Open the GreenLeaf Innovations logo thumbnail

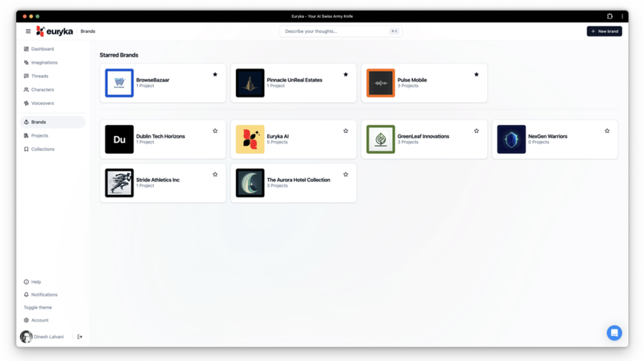(x=380, y=139)
